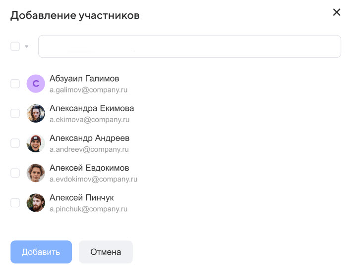Select the checkbox next to Александра Екимова

(x=15, y=113)
